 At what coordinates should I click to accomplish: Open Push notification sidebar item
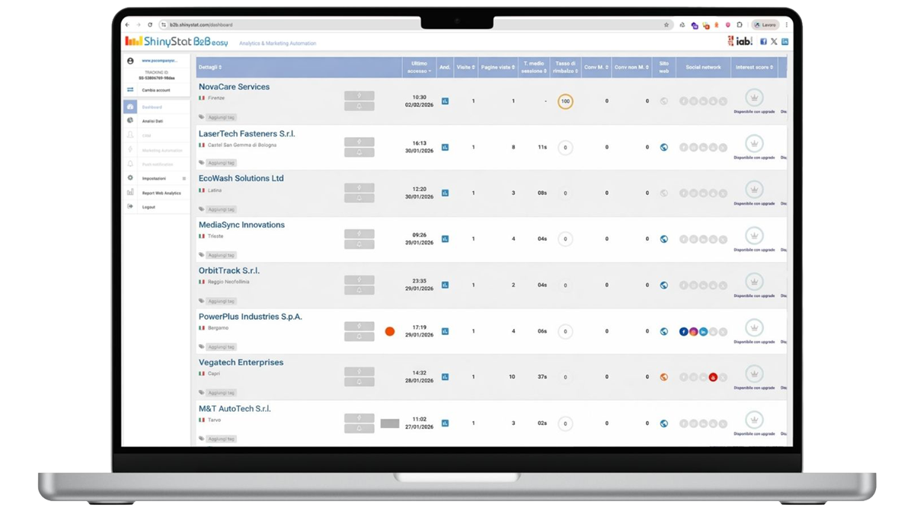(156, 164)
